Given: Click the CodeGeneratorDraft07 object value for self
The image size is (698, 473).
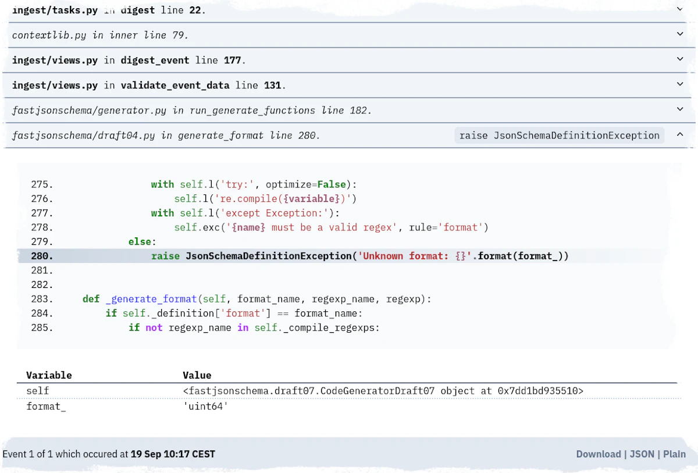Looking at the screenshot, I should pos(383,391).
